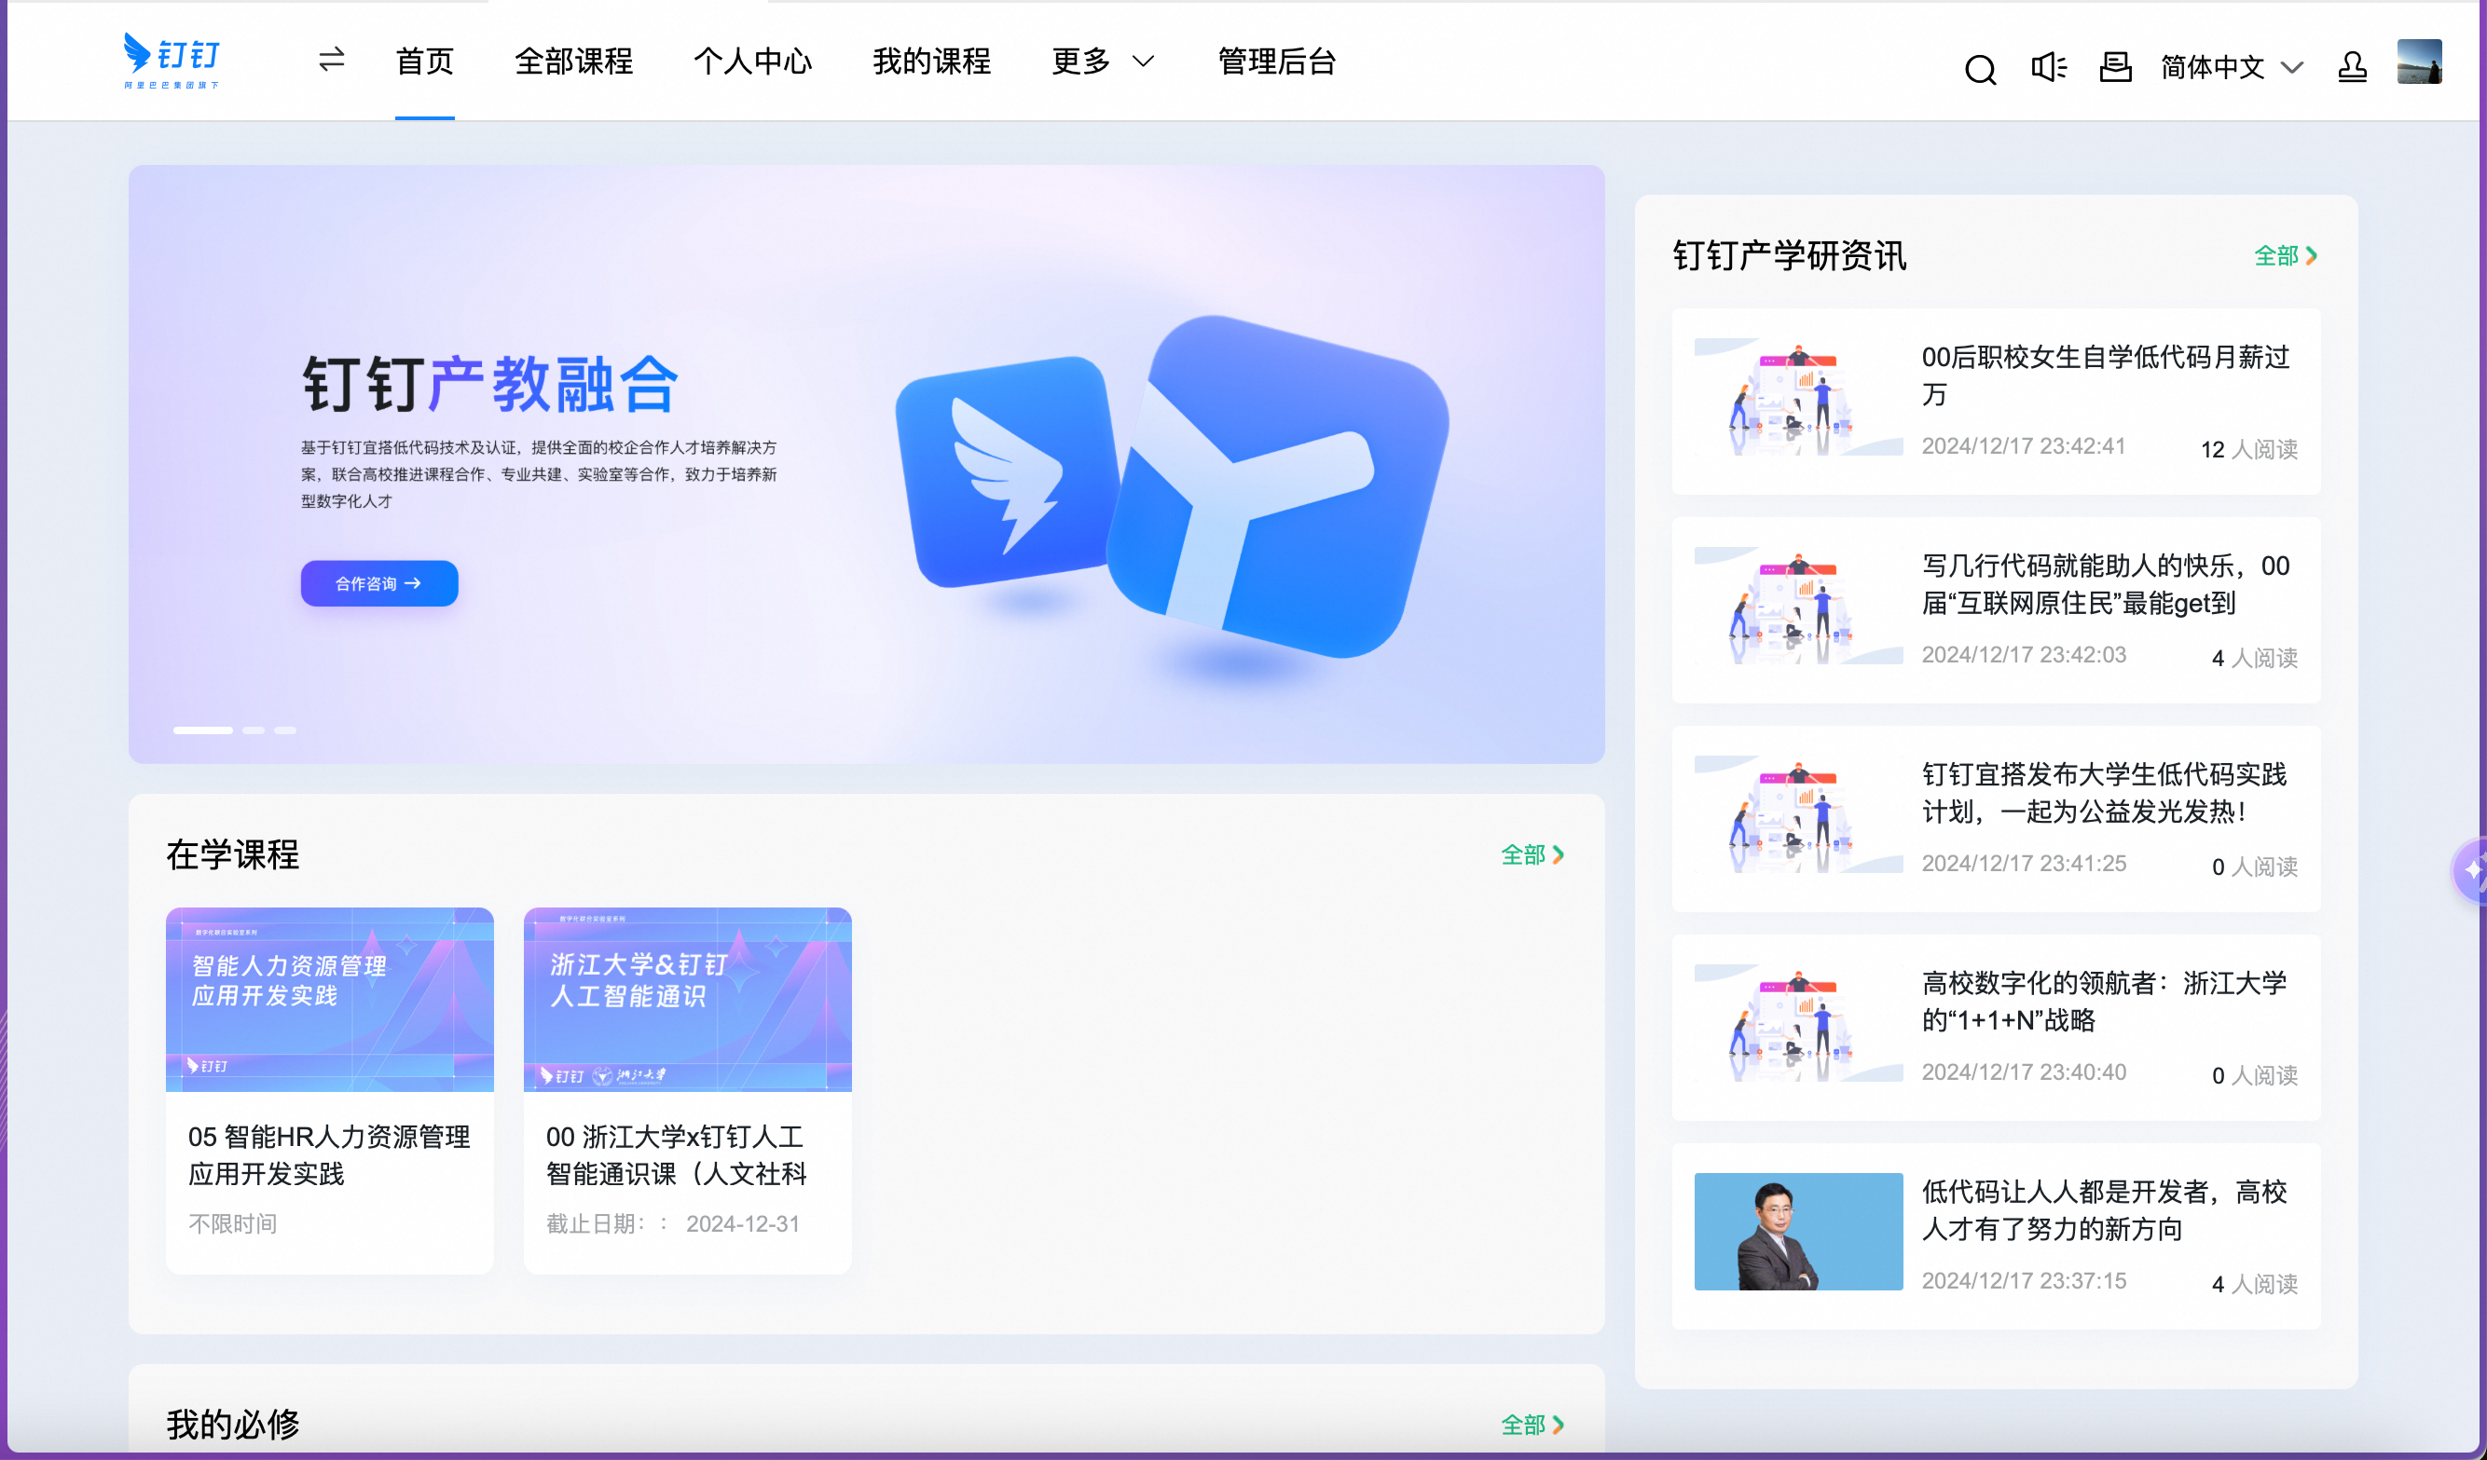Select the first banner carousel indicator
2487x1460 pixels.
click(202, 730)
